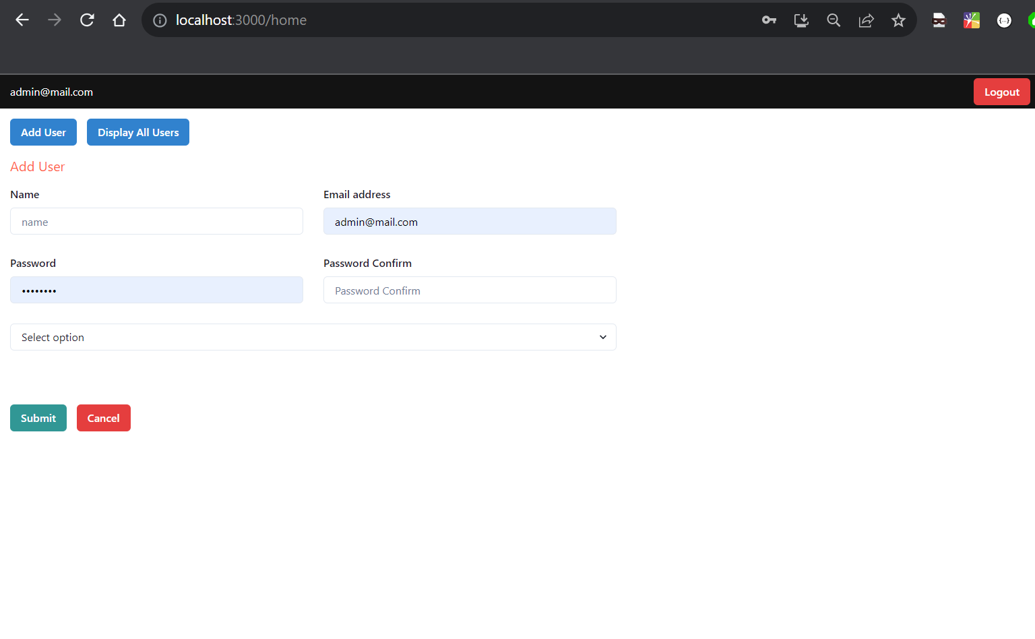Open the {...} JSON formatter extension icon

point(1004,20)
